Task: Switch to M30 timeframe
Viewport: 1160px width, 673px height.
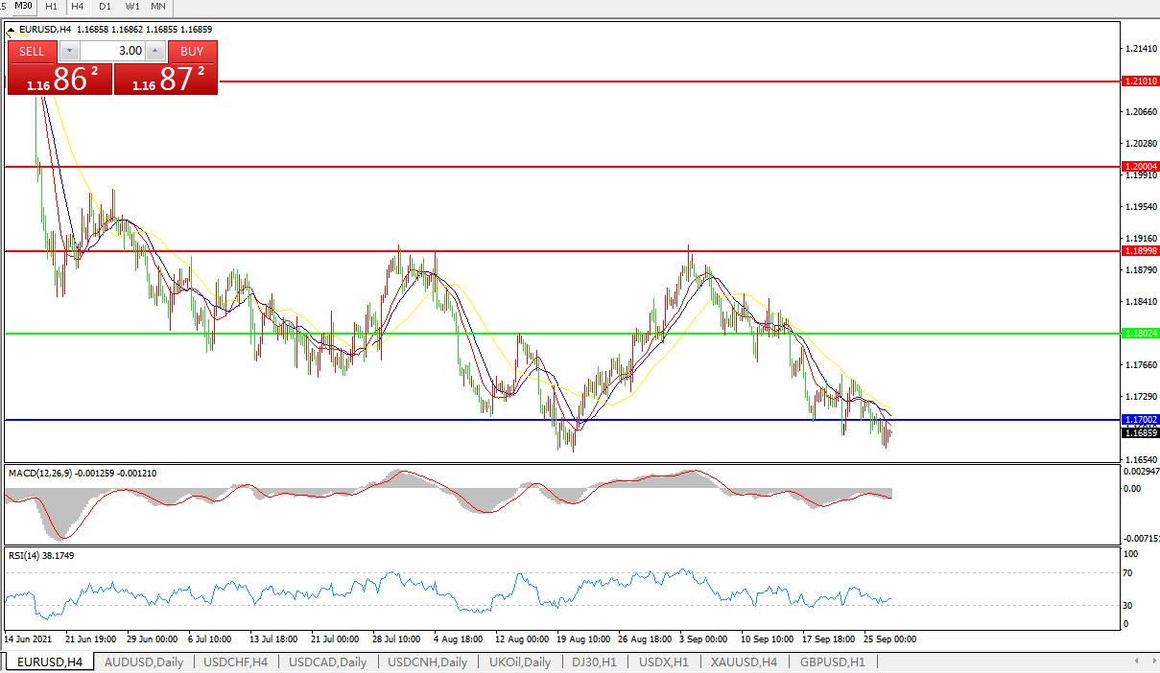Action: click(x=23, y=6)
